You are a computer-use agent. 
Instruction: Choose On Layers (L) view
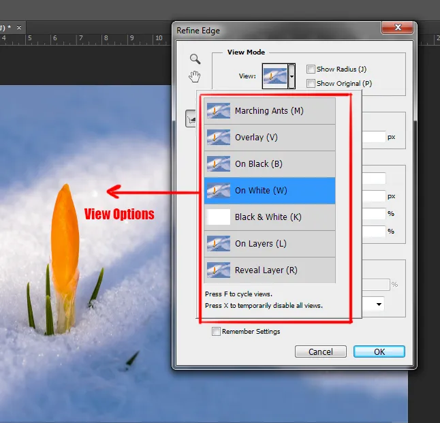(x=270, y=244)
